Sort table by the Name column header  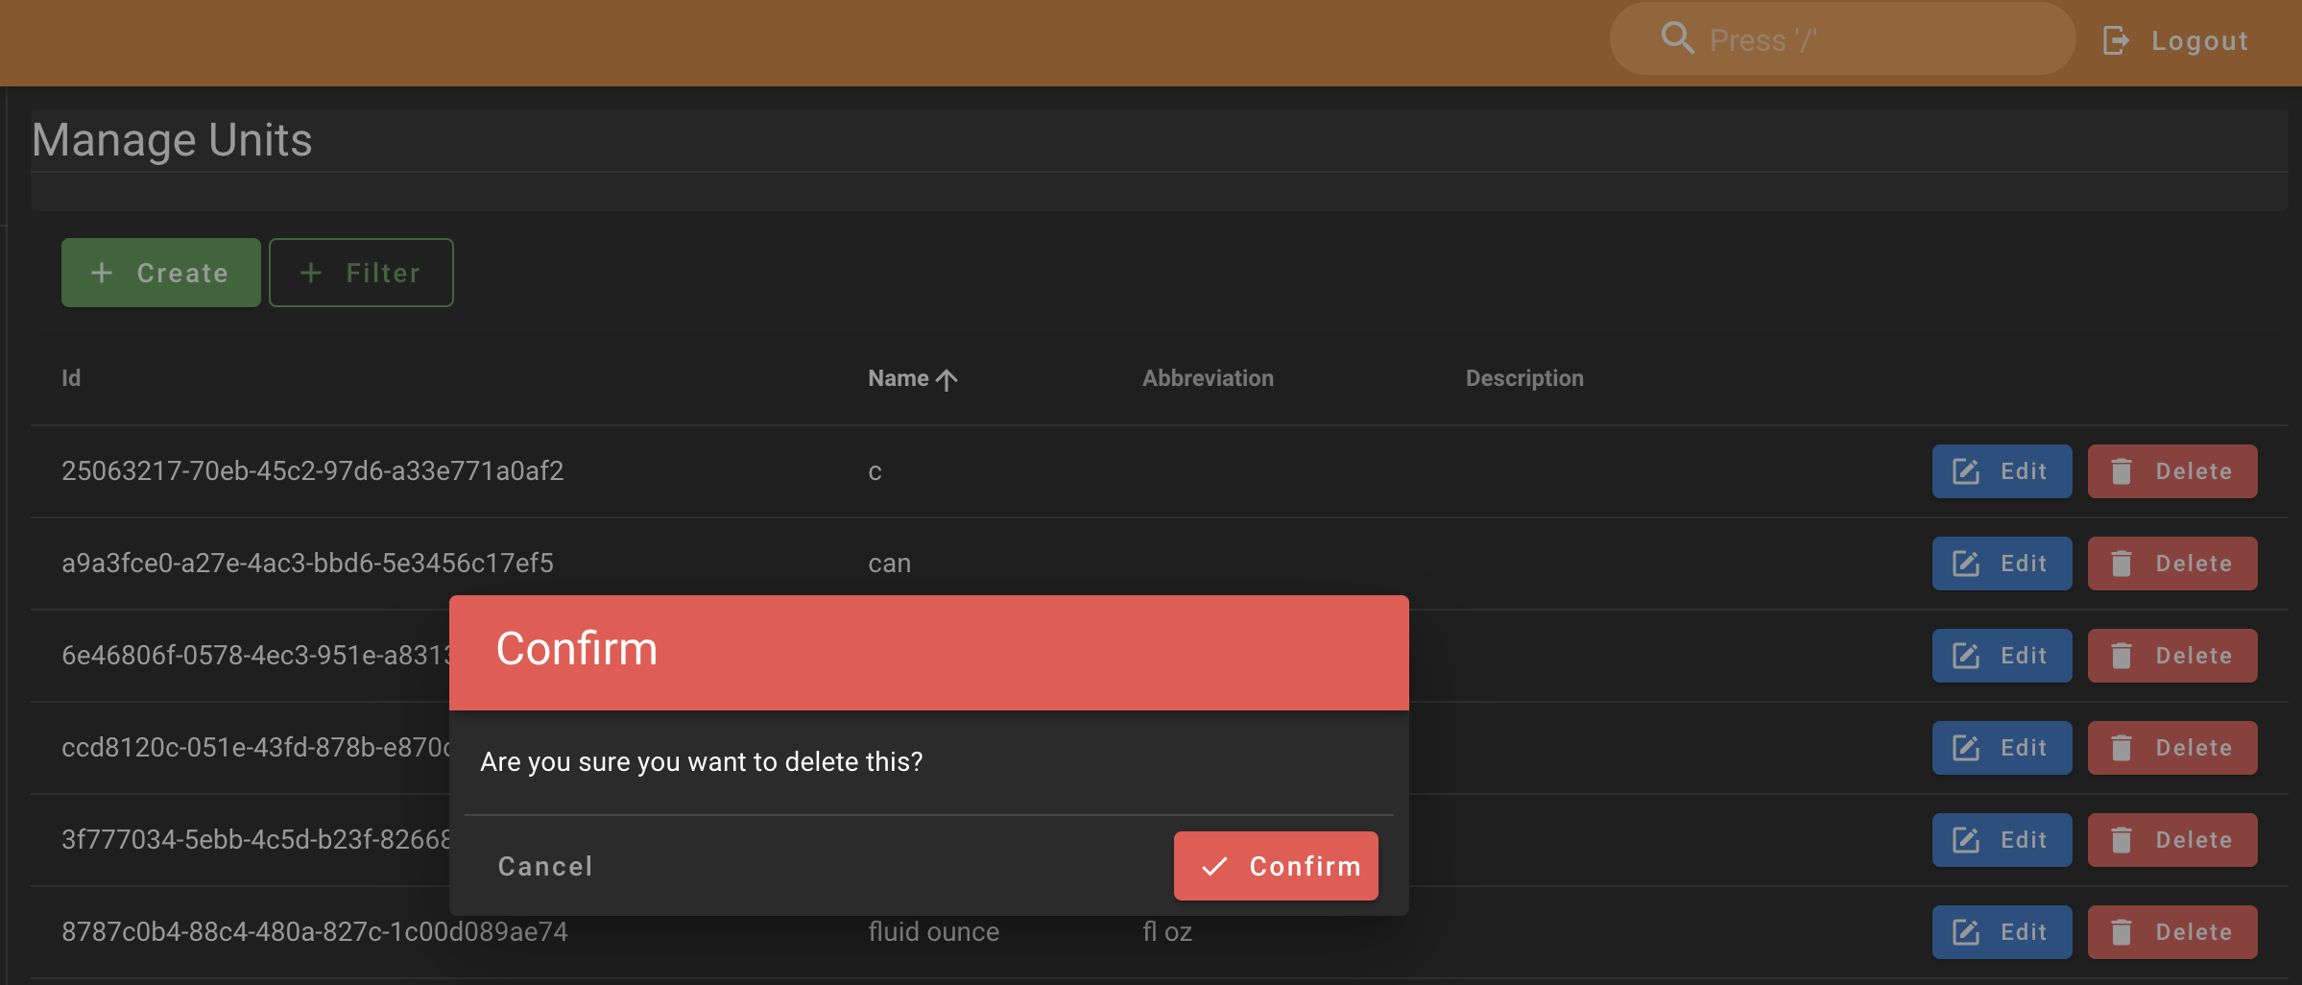(902, 378)
